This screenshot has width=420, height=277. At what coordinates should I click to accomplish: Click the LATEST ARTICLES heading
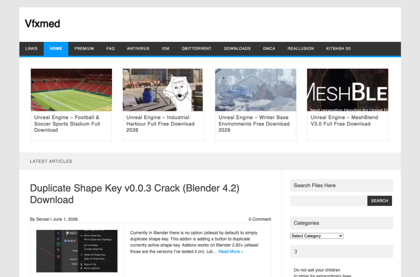(51, 161)
